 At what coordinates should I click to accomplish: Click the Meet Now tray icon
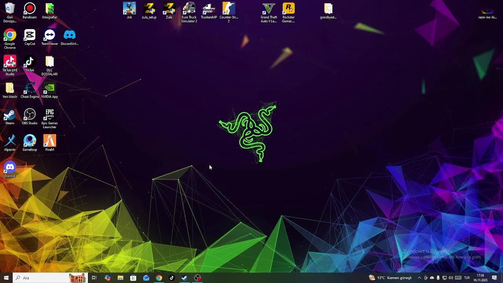click(x=426, y=278)
